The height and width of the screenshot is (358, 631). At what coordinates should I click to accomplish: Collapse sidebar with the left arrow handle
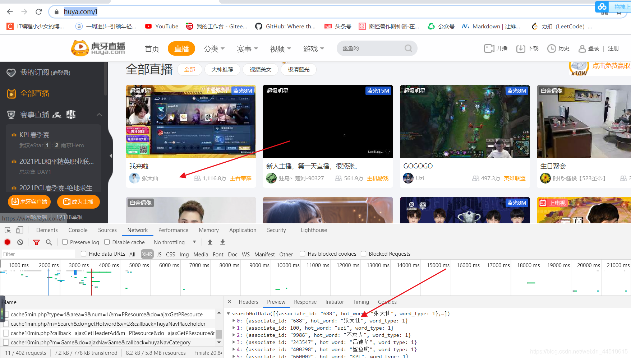pyautogui.click(x=111, y=156)
